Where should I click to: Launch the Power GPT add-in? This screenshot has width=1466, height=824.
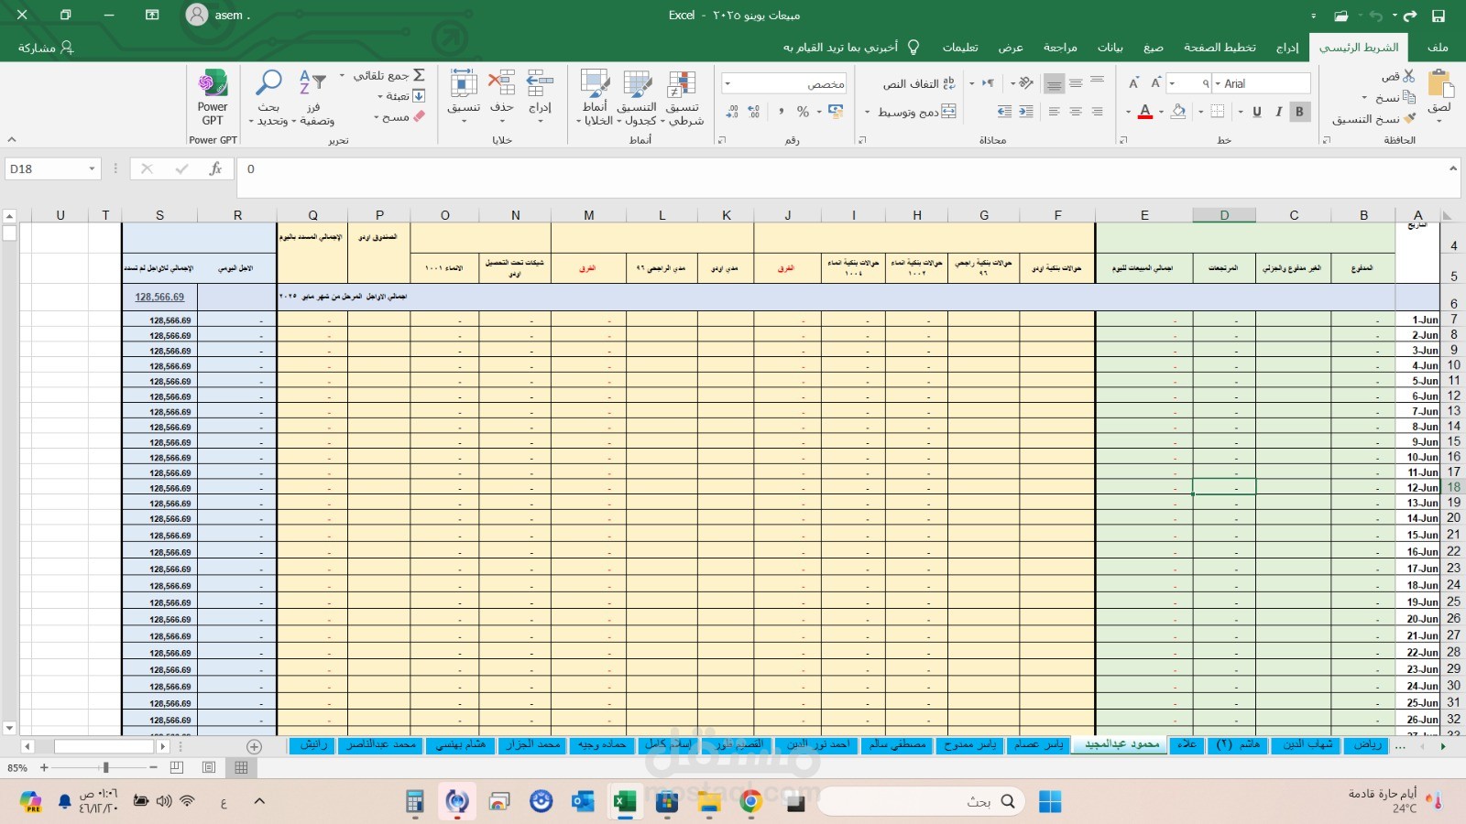(213, 98)
